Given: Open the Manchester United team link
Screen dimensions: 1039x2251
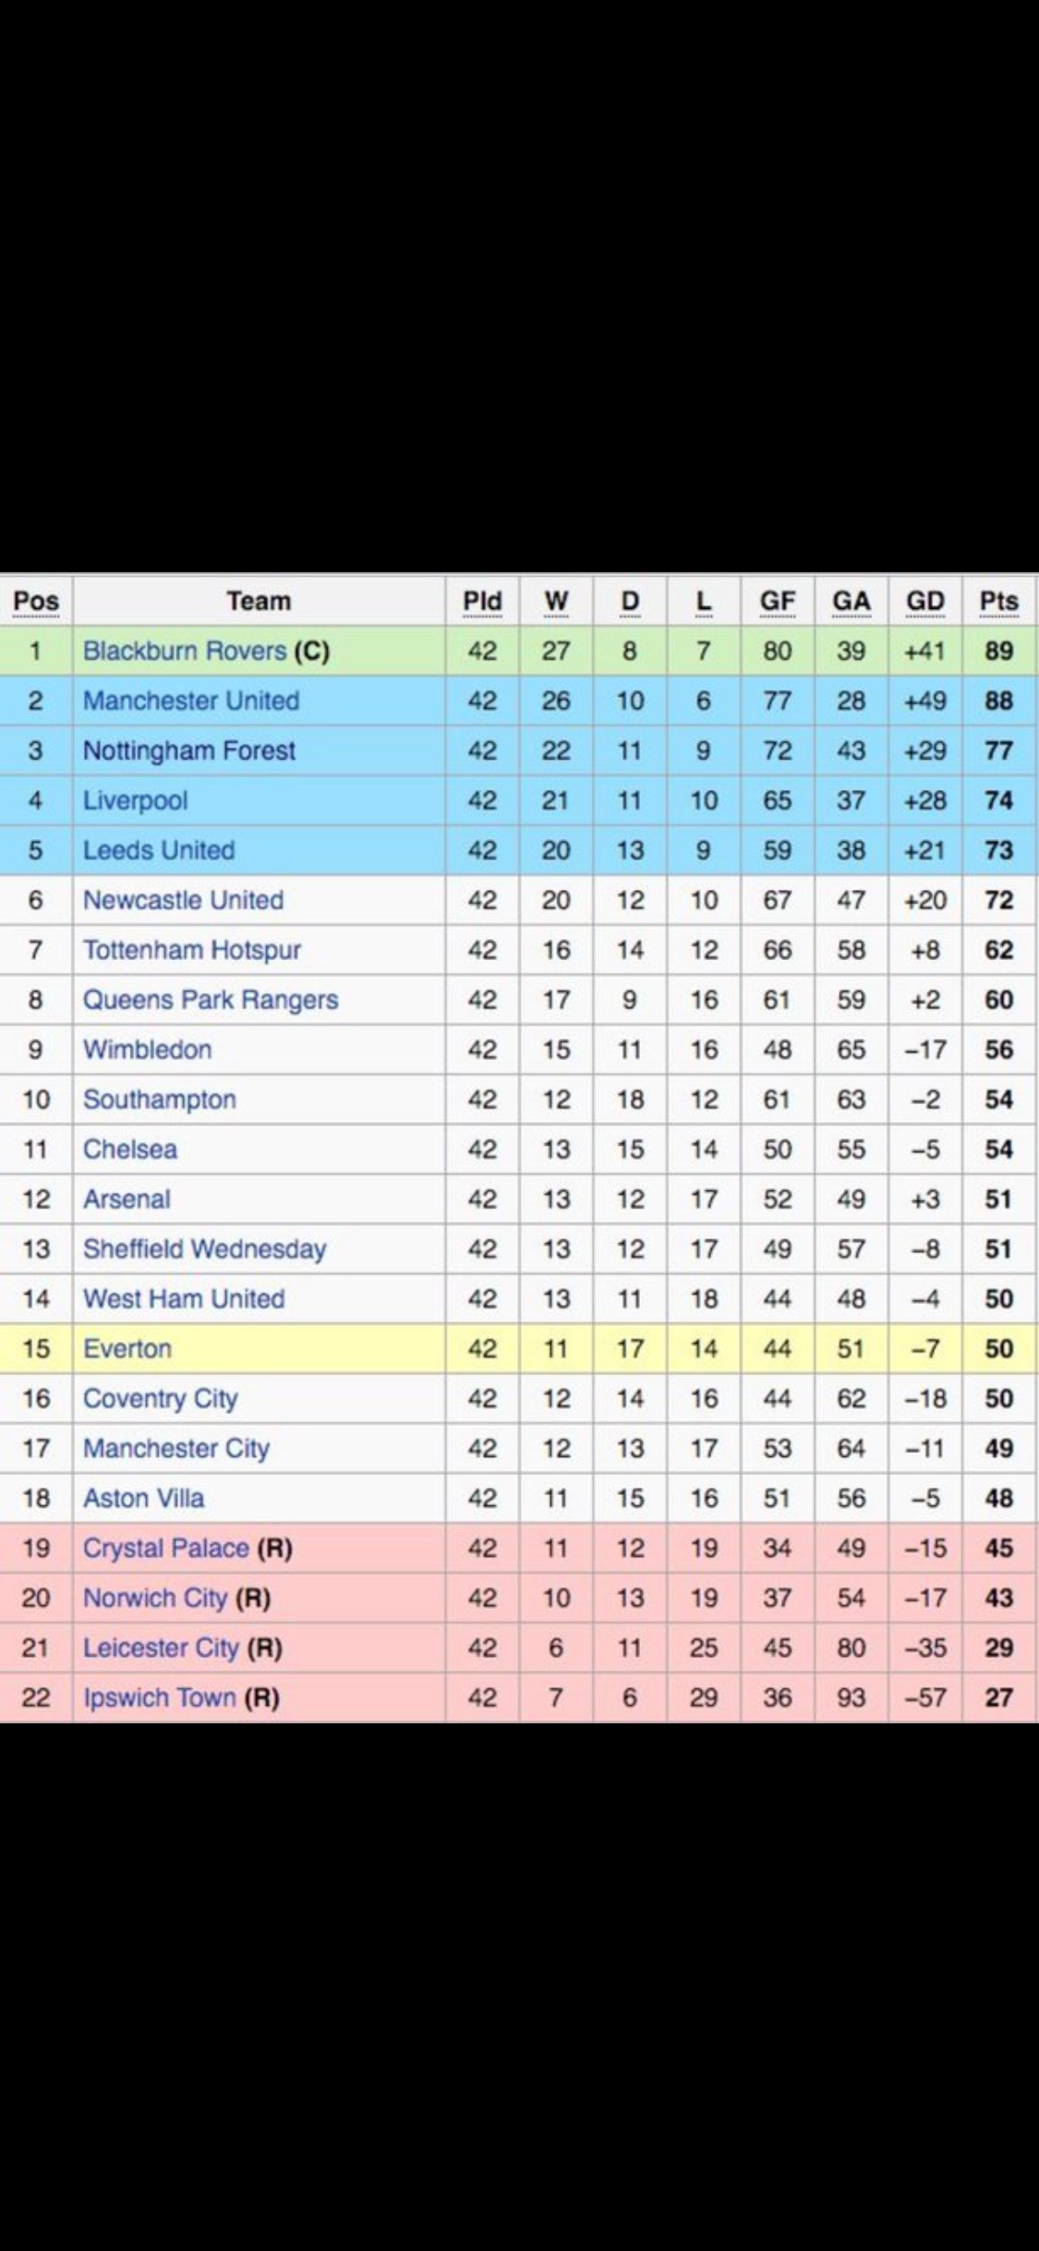Looking at the screenshot, I should point(191,700).
